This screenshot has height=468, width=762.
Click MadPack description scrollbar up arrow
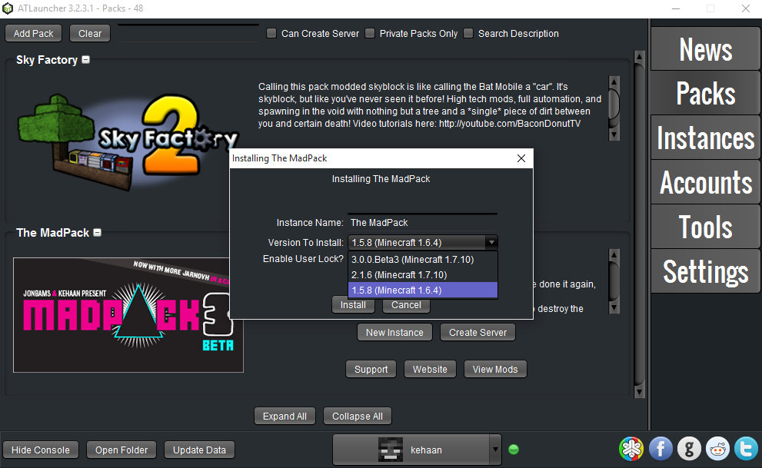point(614,255)
